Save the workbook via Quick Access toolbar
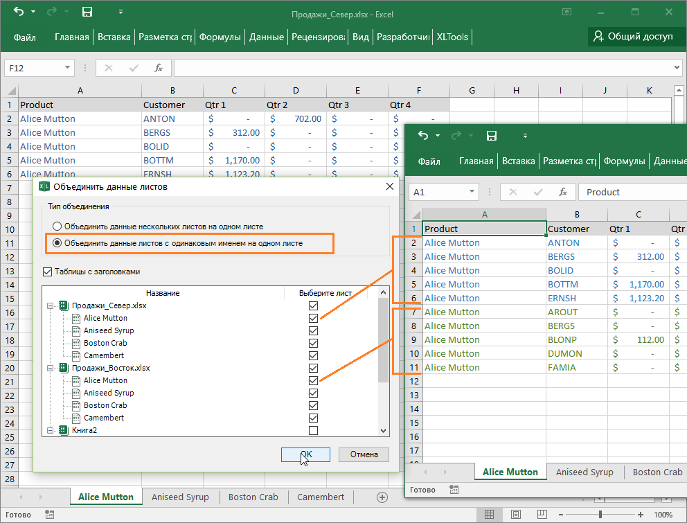 86,12
